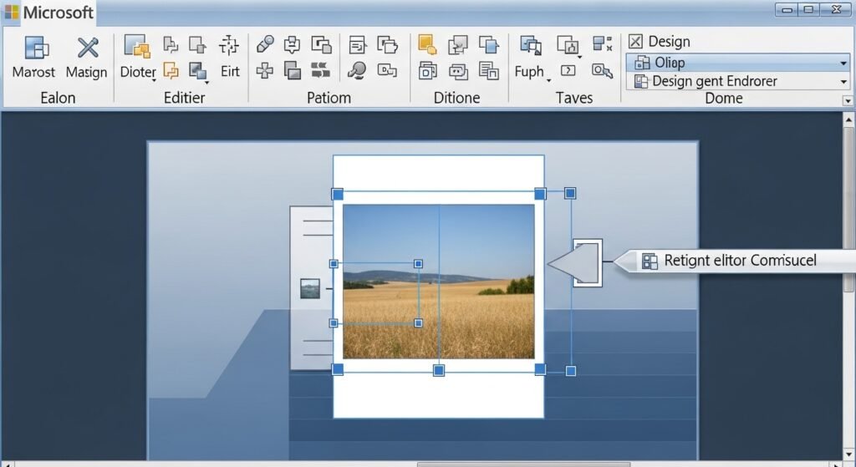Open the Oliep dropdown
Screen dimensions: 856x467
tap(843, 63)
